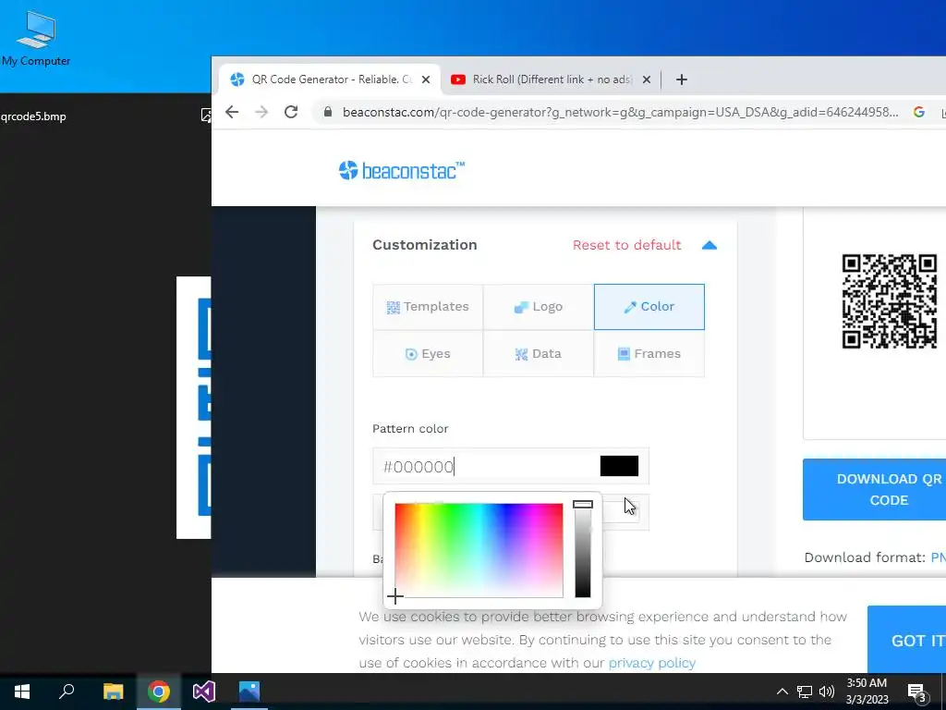
Task: Click the padlock site info icon
Action: point(328,112)
